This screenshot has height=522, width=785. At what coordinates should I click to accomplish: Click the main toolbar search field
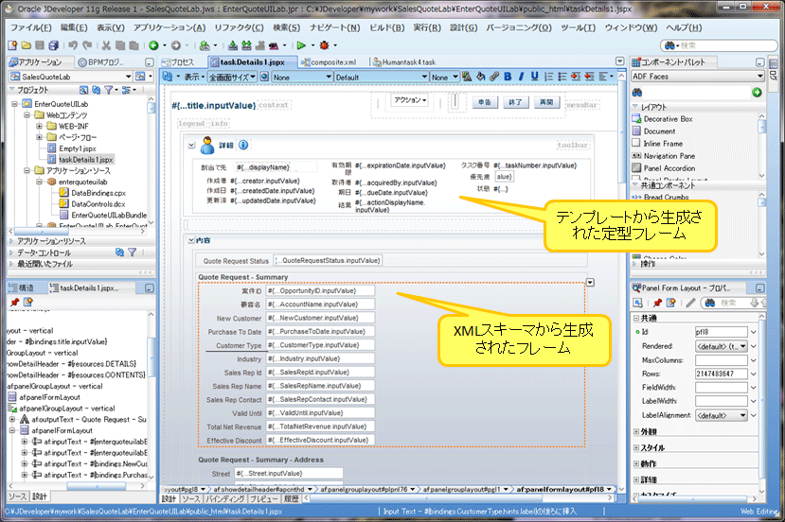click(x=719, y=45)
